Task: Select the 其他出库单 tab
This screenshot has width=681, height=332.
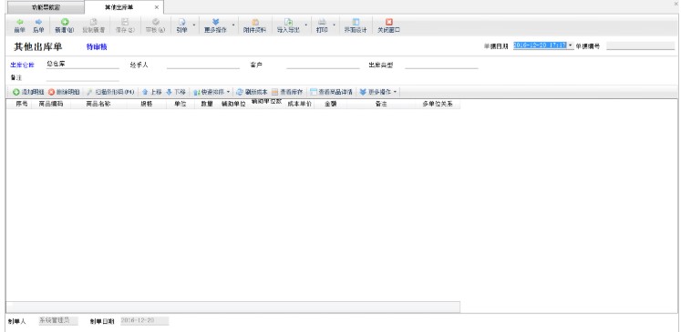Action: click(x=119, y=7)
